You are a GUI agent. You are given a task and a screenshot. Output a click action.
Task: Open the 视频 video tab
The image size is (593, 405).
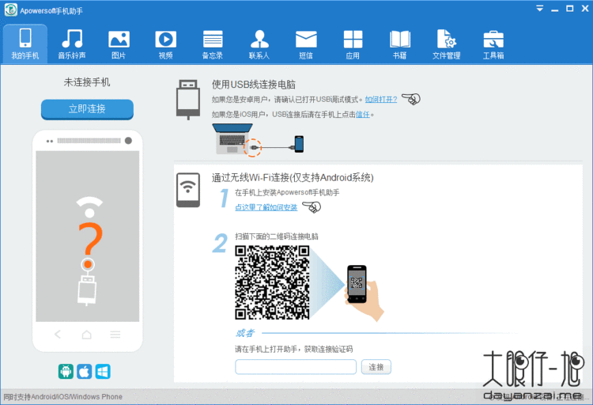166,44
